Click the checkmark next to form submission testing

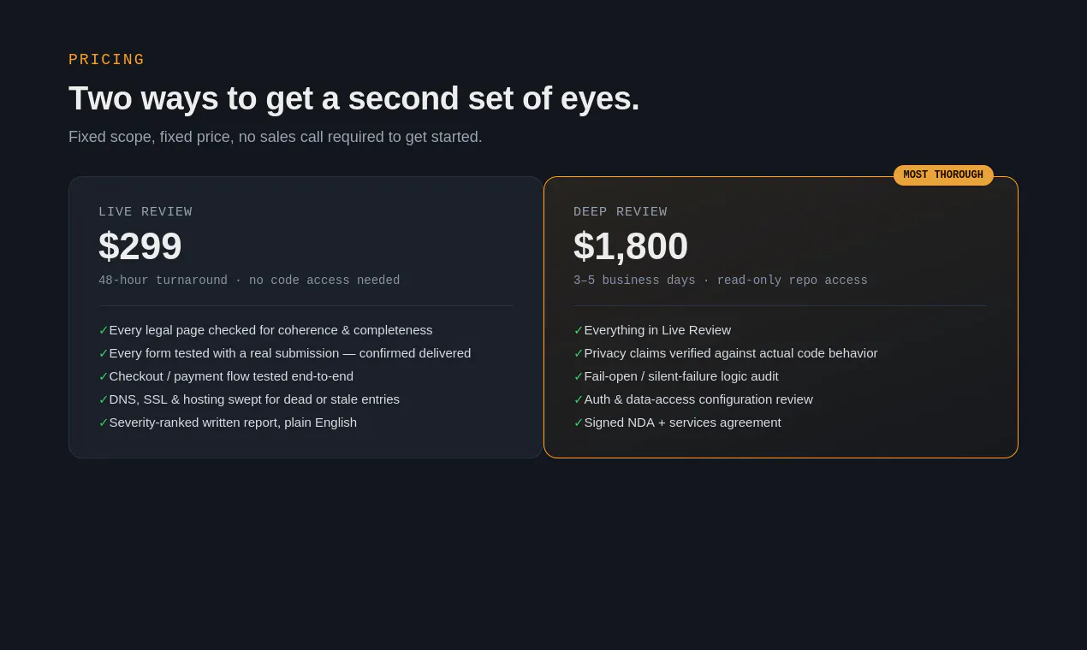click(104, 353)
